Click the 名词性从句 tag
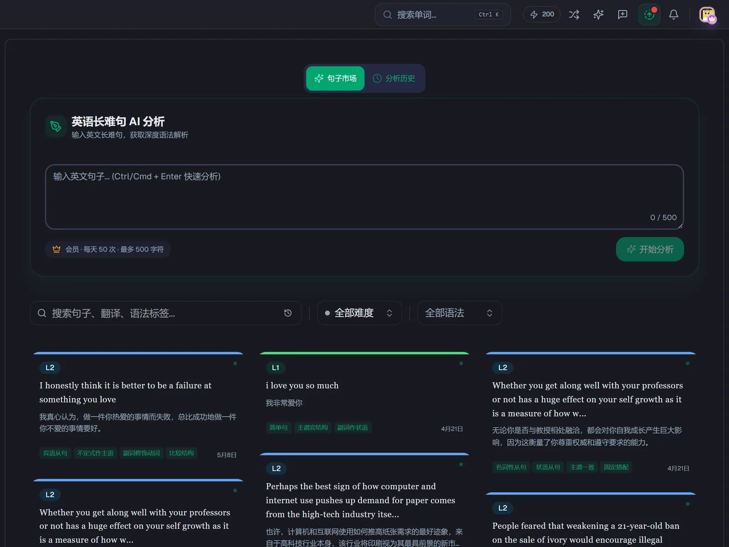 (511, 467)
